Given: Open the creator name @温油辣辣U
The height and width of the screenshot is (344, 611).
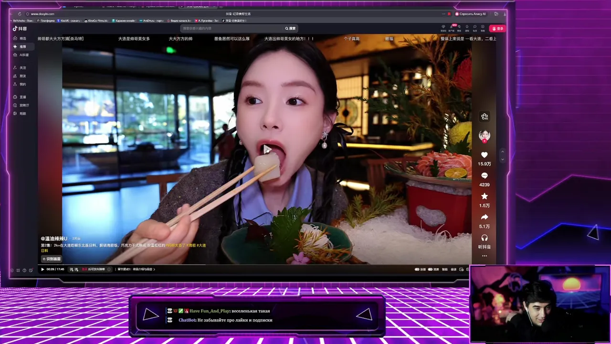Looking at the screenshot, I should (x=54, y=238).
